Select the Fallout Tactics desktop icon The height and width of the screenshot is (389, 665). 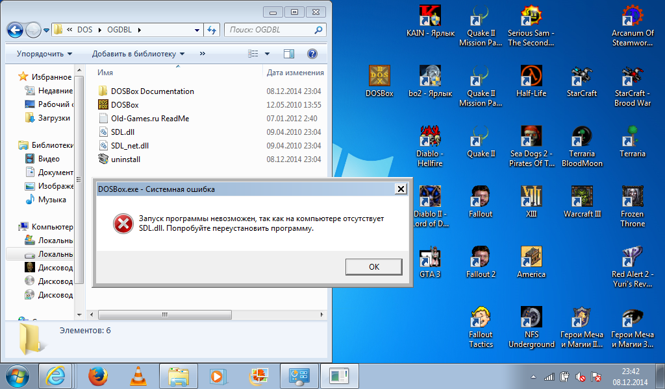[x=481, y=327]
